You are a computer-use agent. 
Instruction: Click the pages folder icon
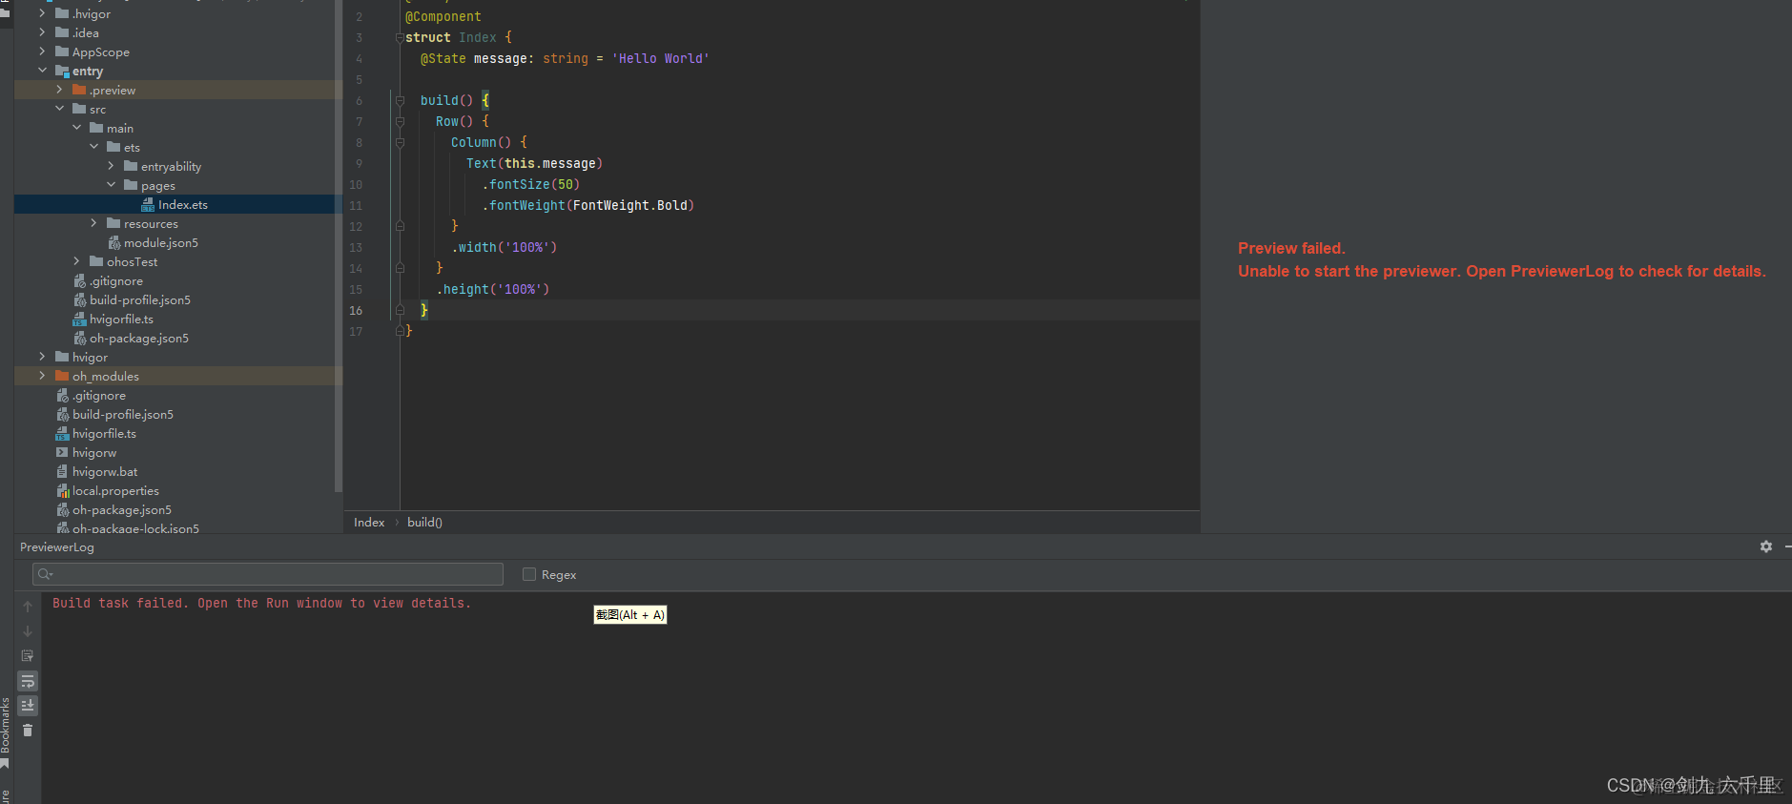131,185
